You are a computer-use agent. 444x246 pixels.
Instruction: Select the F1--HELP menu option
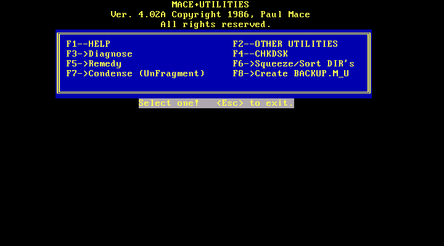(88, 44)
